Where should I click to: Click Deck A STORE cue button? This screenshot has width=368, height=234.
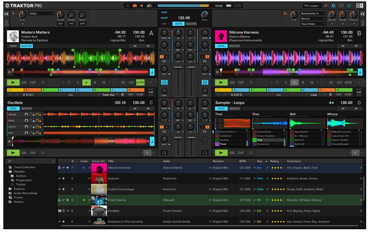click(140, 95)
